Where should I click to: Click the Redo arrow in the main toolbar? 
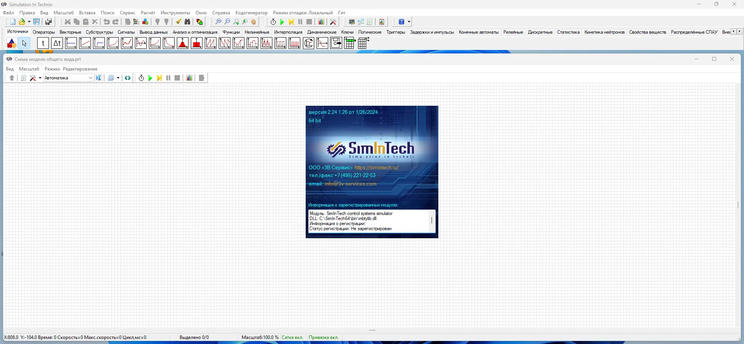click(x=116, y=22)
